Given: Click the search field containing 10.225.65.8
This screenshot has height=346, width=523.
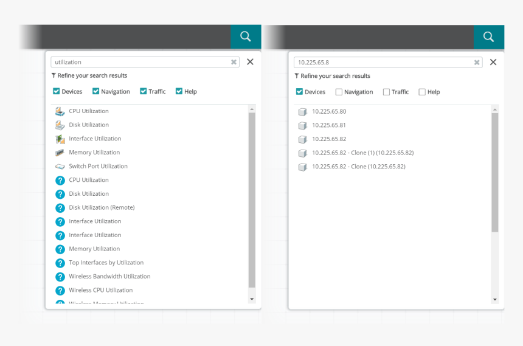Looking at the screenshot, I should click(383, 62).
